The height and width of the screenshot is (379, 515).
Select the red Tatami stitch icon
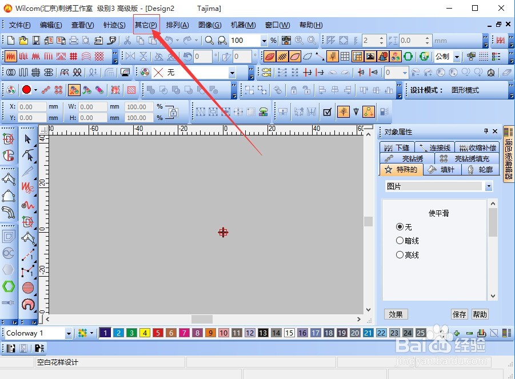pos(10,57)
